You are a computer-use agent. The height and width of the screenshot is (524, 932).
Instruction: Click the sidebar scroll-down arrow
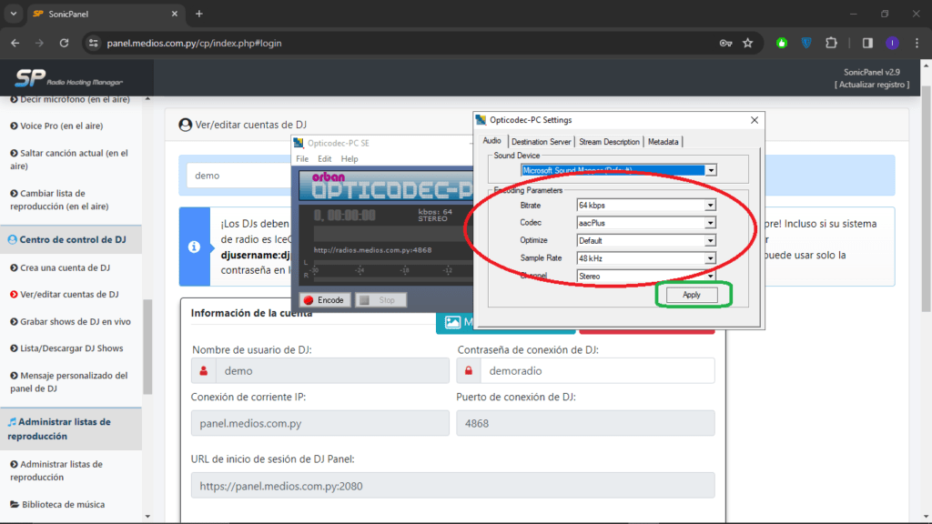click(x=147, y=517)
